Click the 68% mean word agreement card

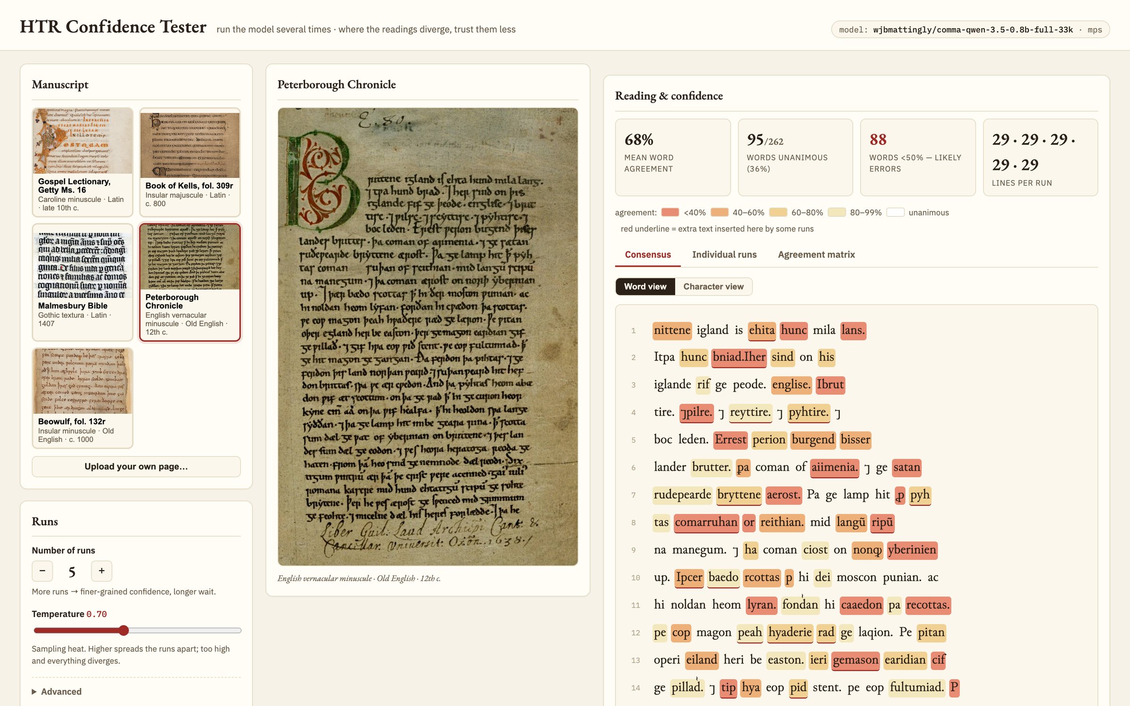(673, 157)
